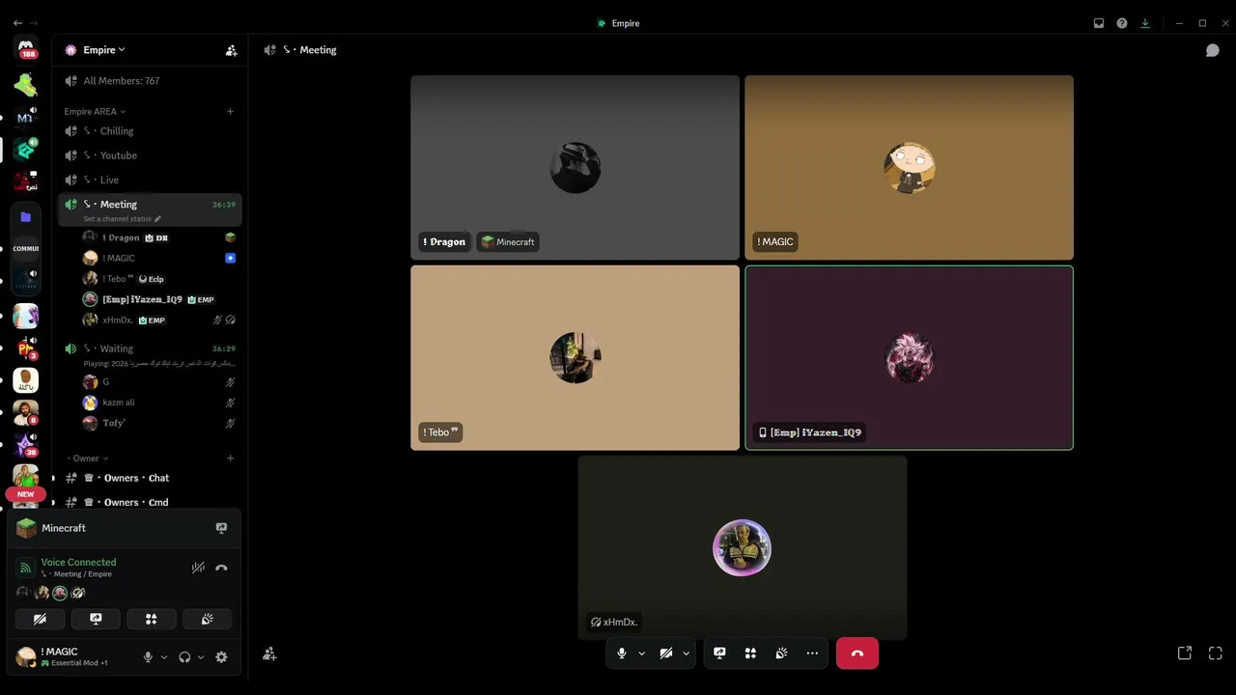Disconnect with the red hang-up button
Viewport: 1236px width, 695px height.
click(x=857, y=653)
